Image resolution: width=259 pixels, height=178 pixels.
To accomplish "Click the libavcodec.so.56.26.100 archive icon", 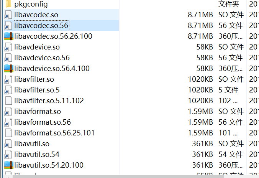I will [x=8, y=36].
